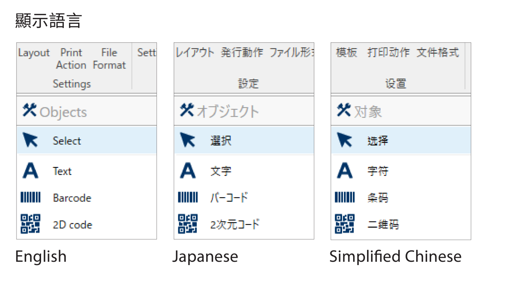This screenshot has height=283, width=513.
Task: Open 文件格式 in Chinese ribbon
Action: [438, 52]
